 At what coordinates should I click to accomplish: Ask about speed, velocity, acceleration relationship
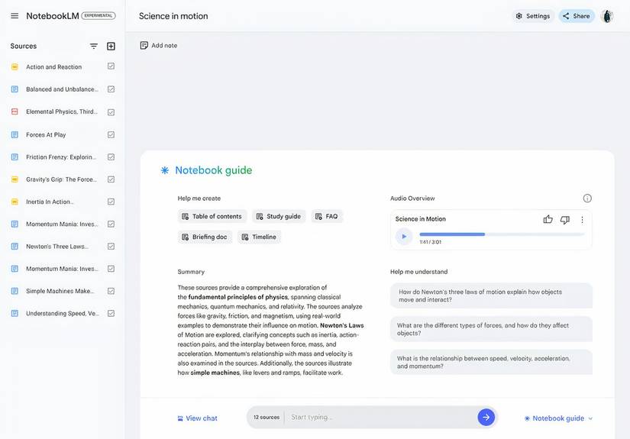coord(491,363)
